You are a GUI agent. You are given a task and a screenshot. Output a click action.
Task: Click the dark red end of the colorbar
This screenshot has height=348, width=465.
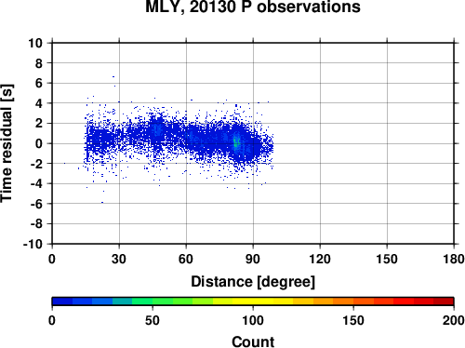(444, 301)
